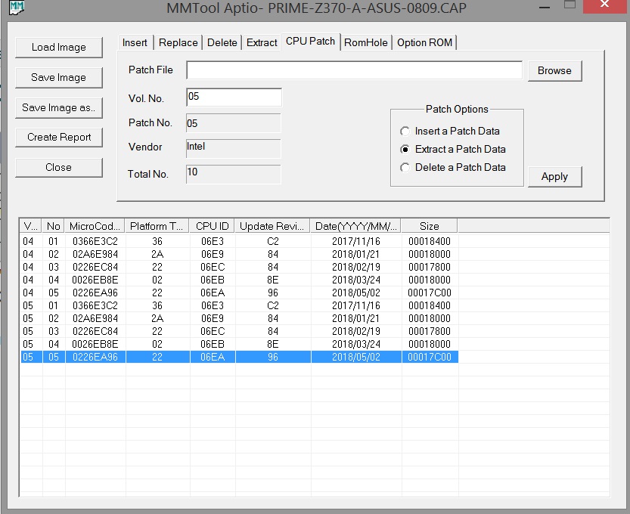Switch to the Replace tab
The height and width of the screenshot is (514, 630).
pos(178,42)
